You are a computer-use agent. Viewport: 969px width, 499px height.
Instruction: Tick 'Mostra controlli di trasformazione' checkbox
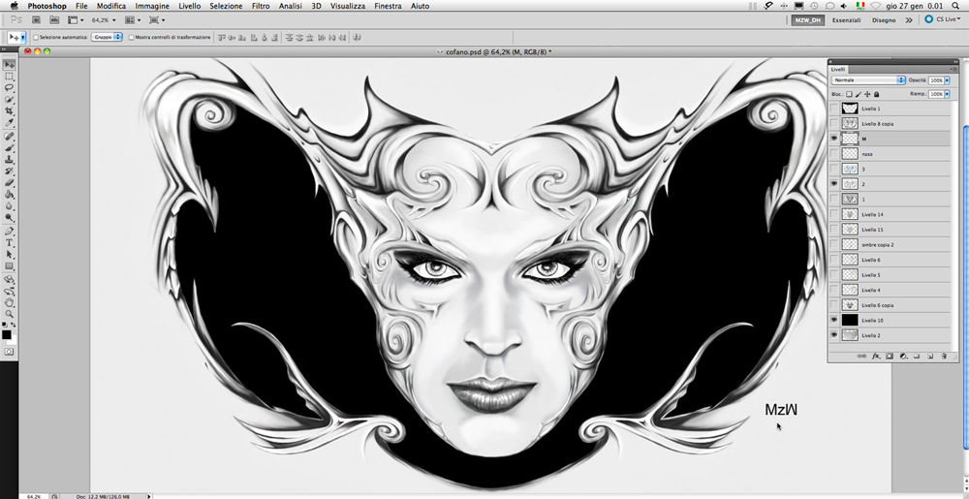click(131, 37)
